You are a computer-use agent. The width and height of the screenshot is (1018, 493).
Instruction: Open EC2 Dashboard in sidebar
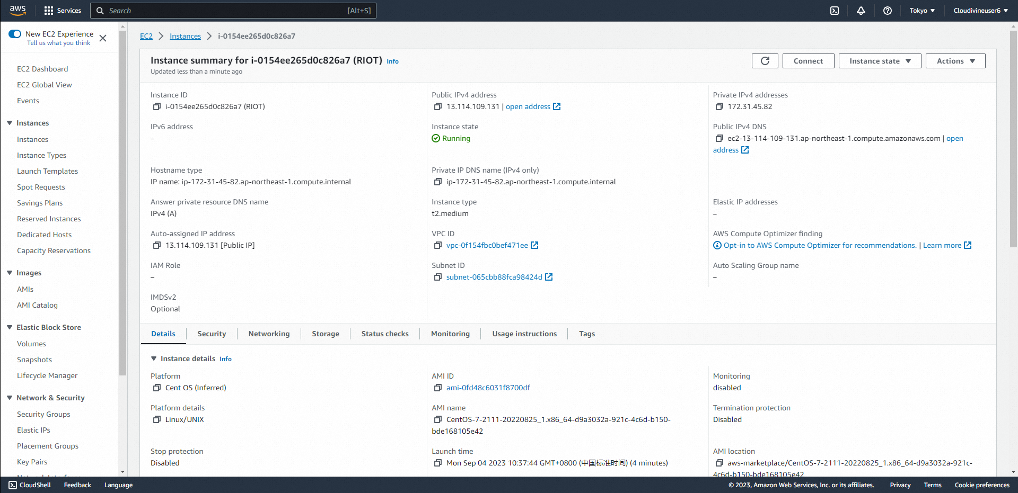[42, 69]
